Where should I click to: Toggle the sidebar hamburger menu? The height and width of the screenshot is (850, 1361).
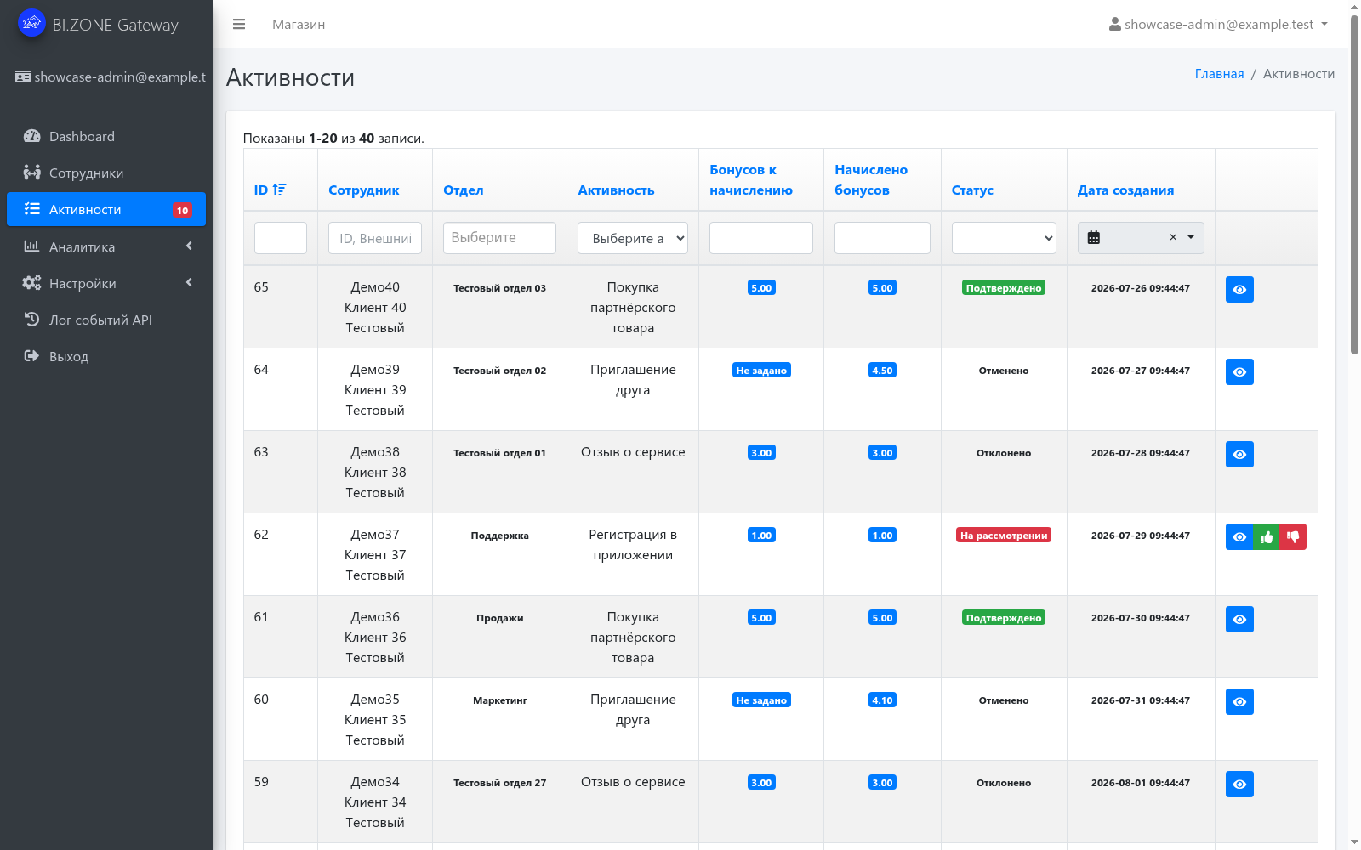(x=239, y=25)
